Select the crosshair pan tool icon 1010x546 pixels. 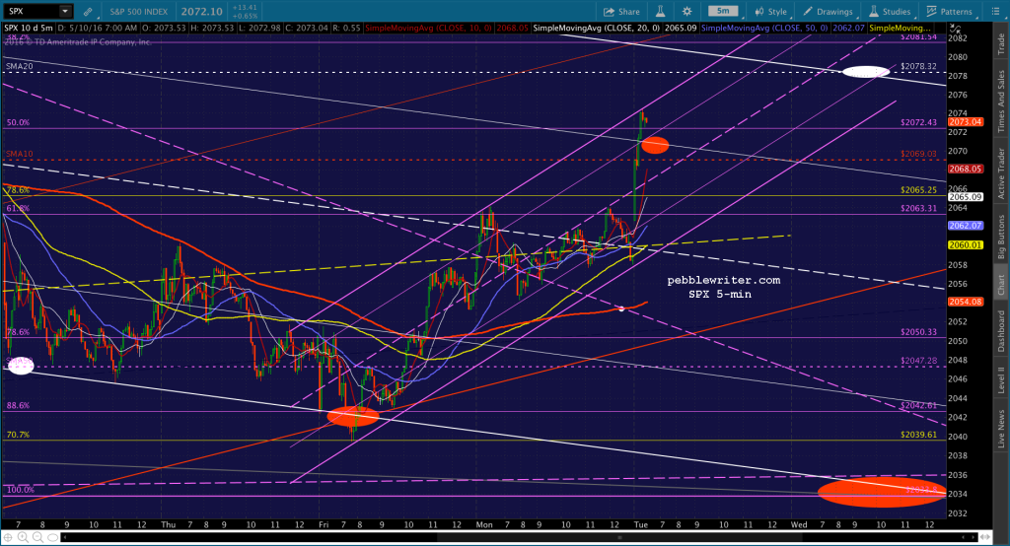pos(8,537)
